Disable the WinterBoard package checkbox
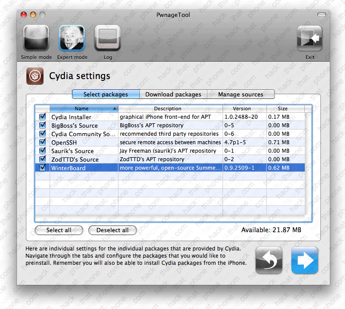 coord(43,168)
